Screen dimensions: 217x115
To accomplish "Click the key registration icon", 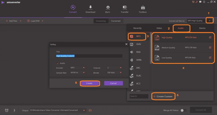I will tap(197, 2).
